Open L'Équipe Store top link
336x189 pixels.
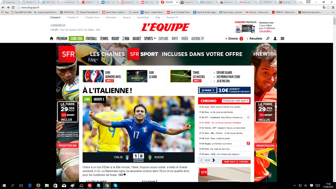[92, 17]
